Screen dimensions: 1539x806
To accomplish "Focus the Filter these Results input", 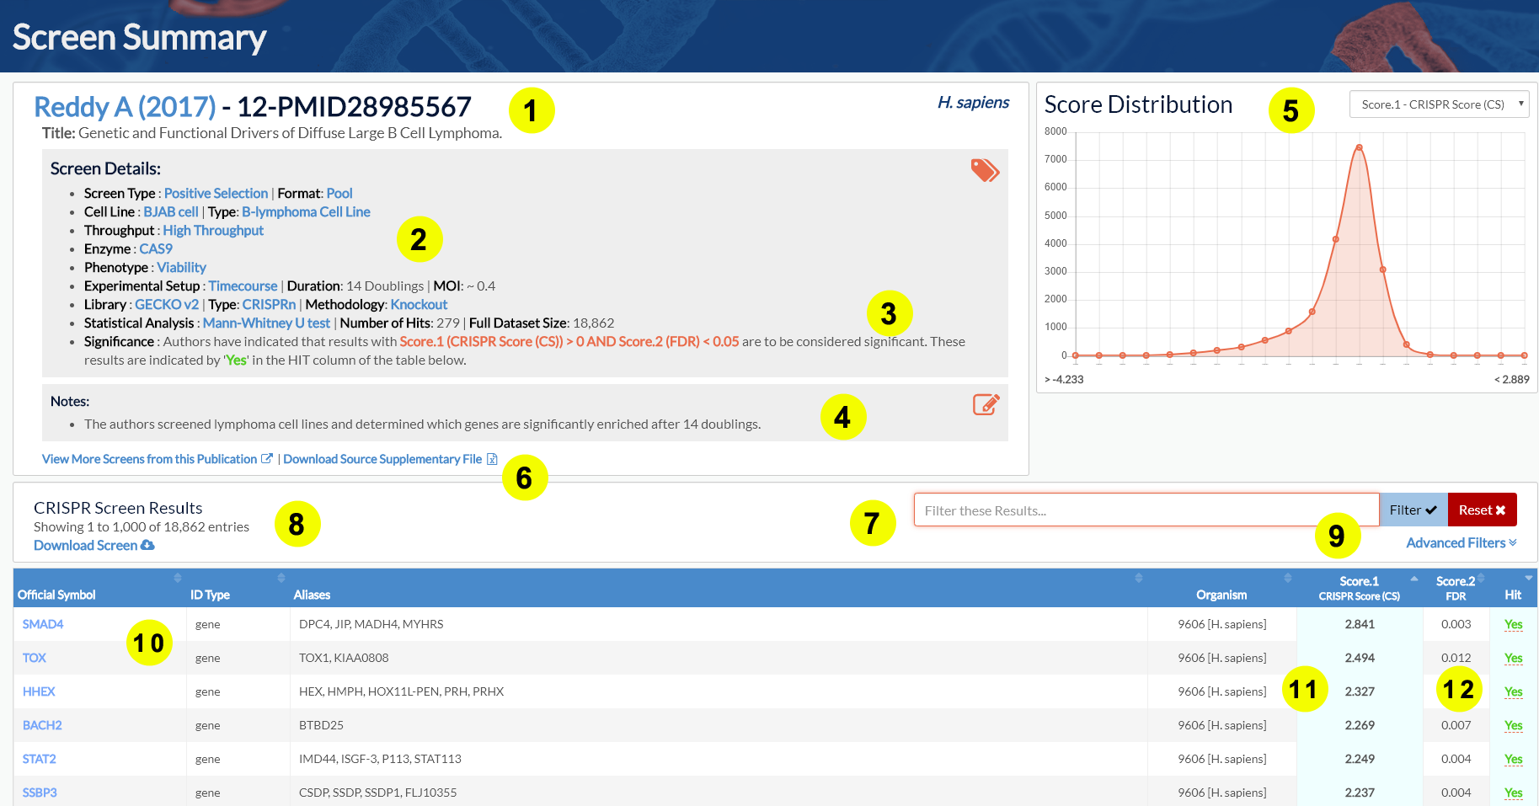I will [x=1146, y=510].
